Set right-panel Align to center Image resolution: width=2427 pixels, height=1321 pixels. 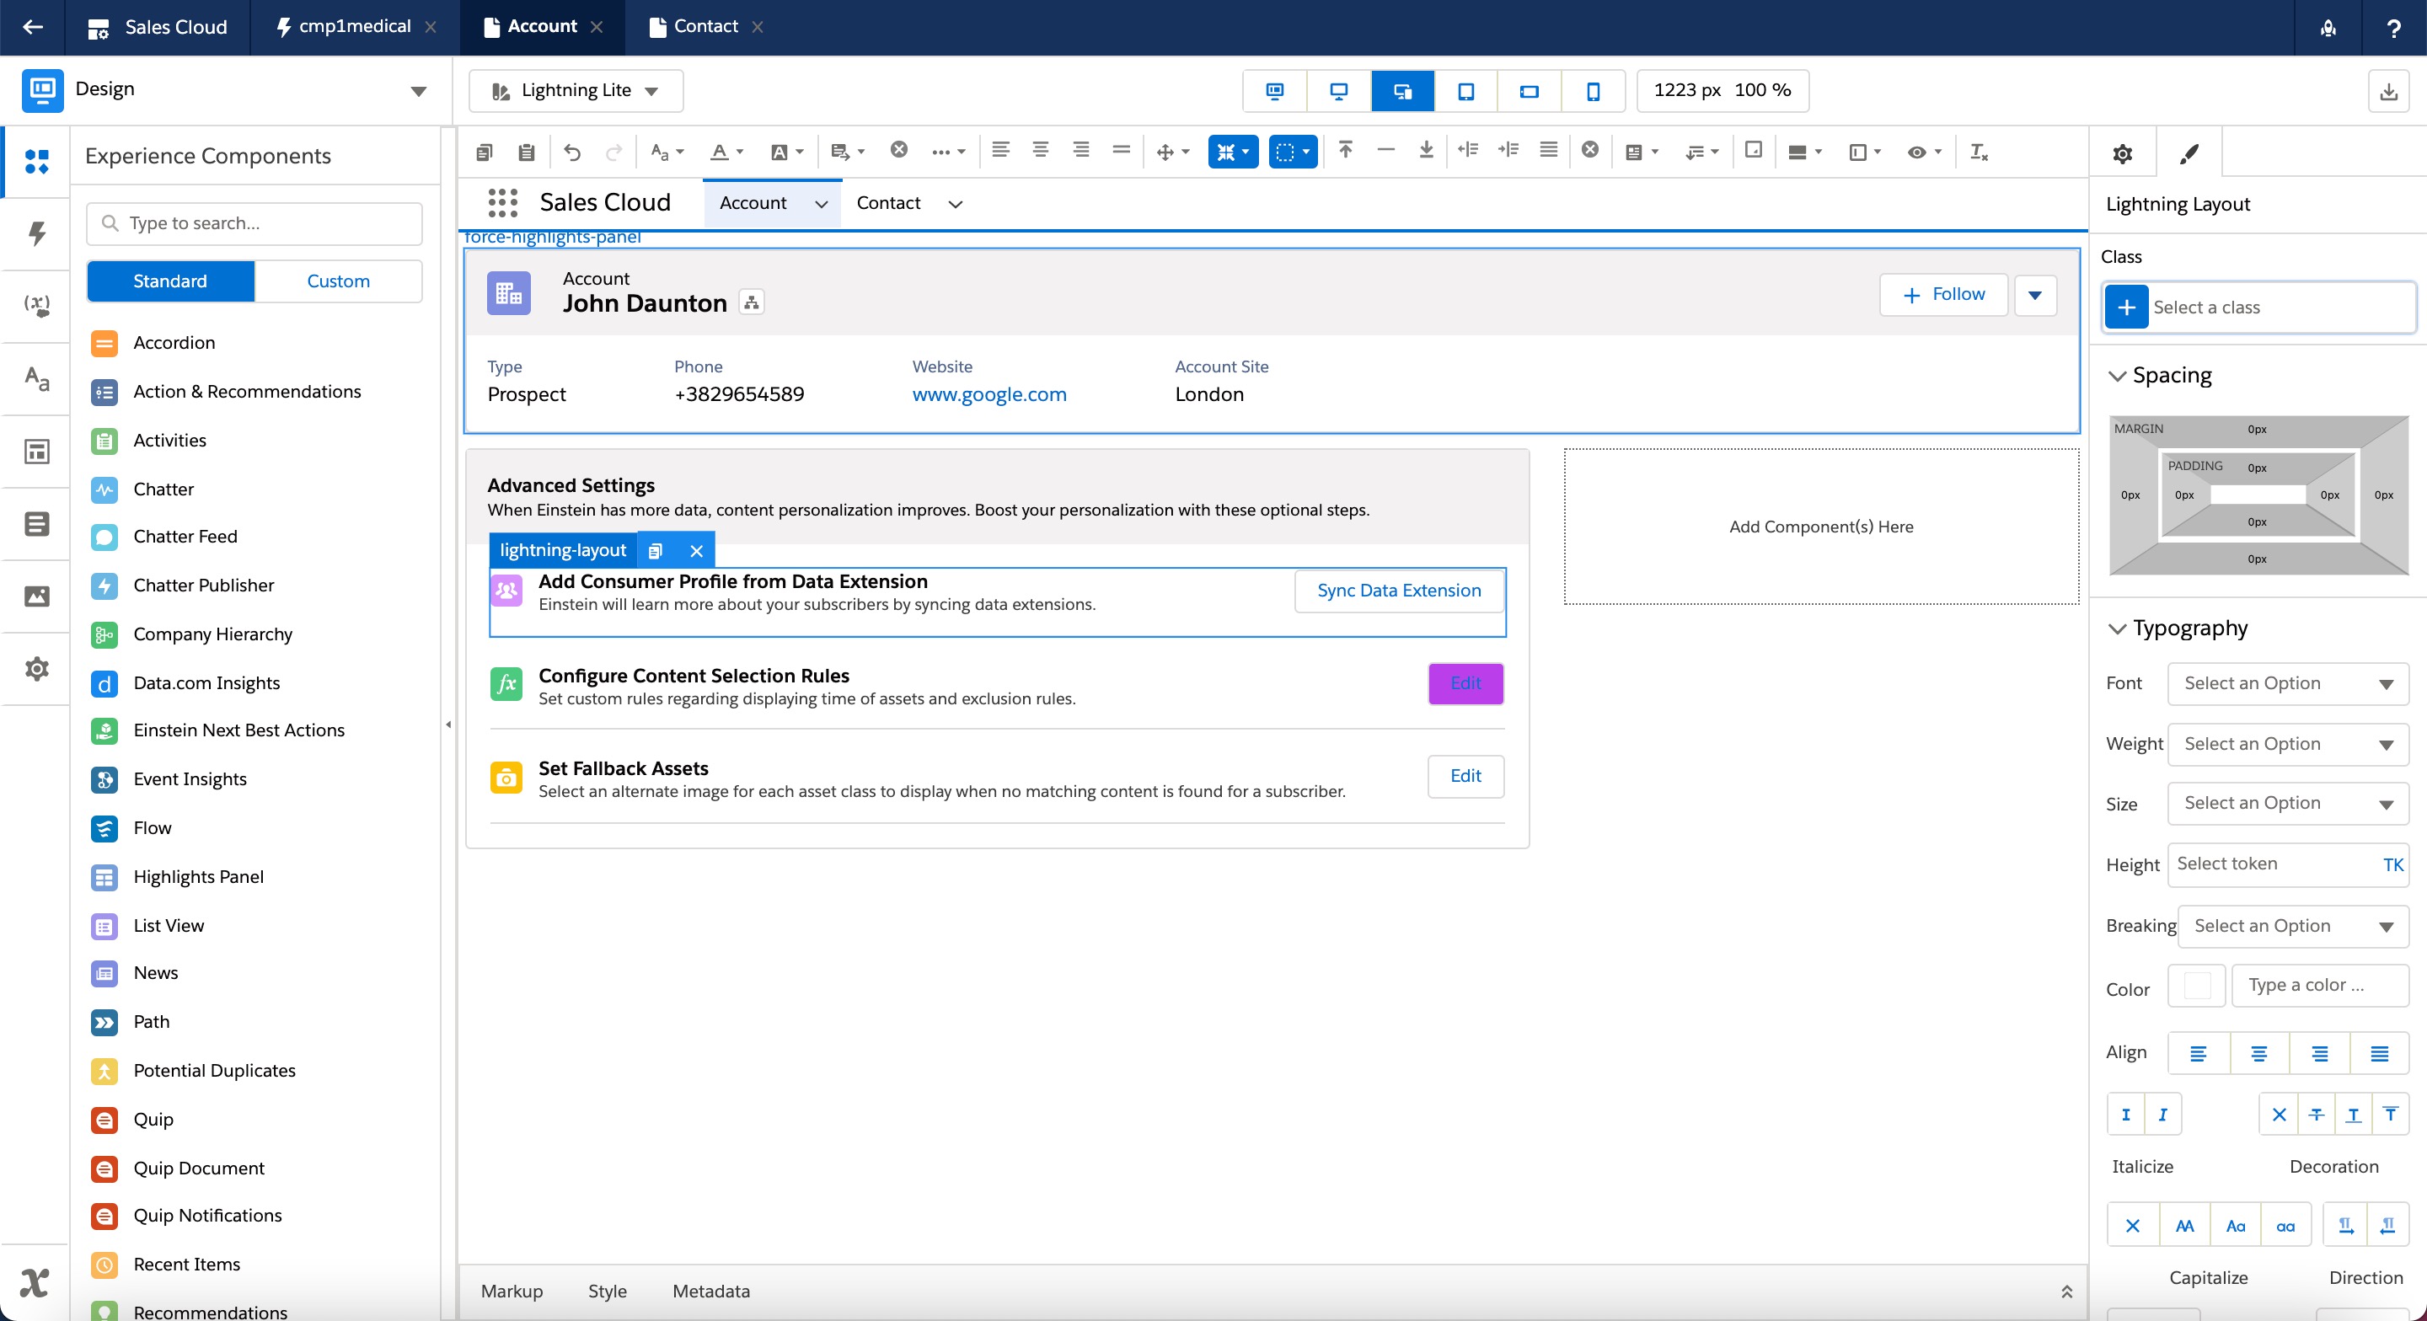point(2259,1053)
